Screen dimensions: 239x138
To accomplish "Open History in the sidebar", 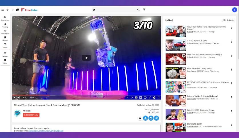I will [5, 46].
